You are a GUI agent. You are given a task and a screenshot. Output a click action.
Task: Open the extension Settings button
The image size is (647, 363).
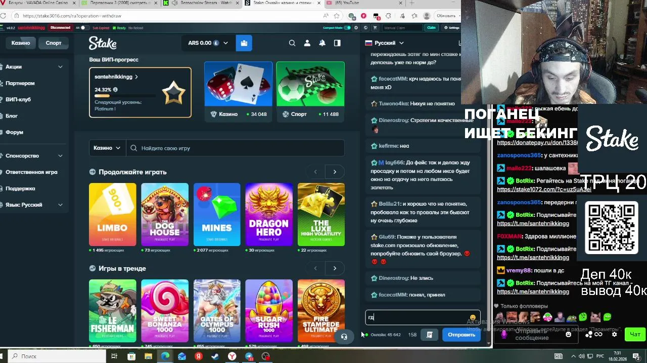[x=452, y=28]
